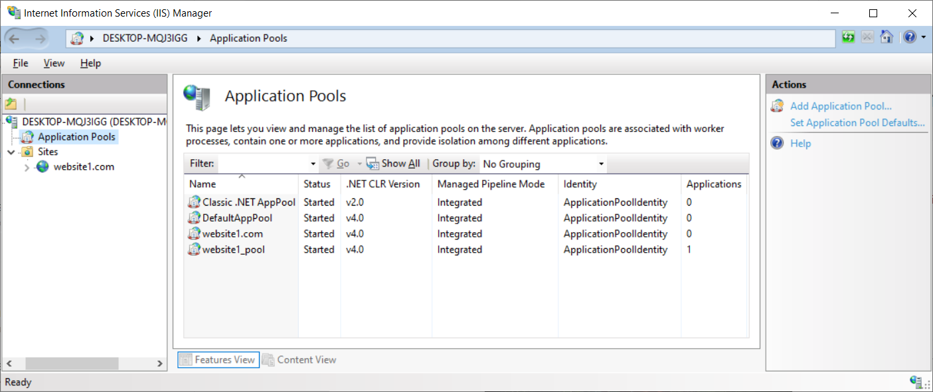This screenshot has height=392, width=933.
Task: Click the connect icon in the Connections toolbar
Action: tap(11, 104)
